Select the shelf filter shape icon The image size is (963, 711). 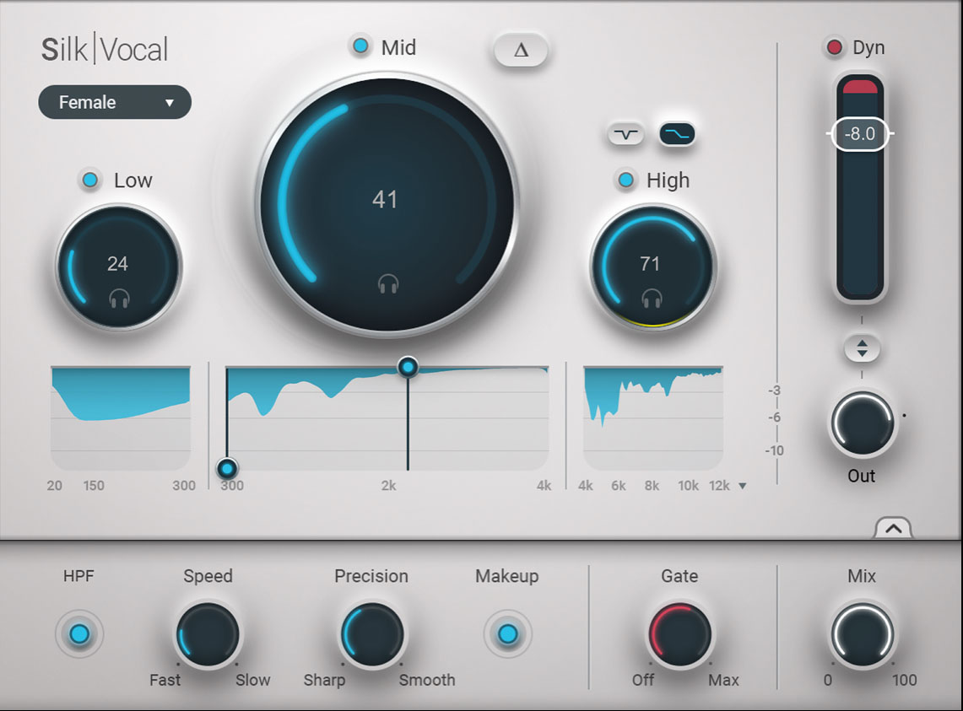677,134
